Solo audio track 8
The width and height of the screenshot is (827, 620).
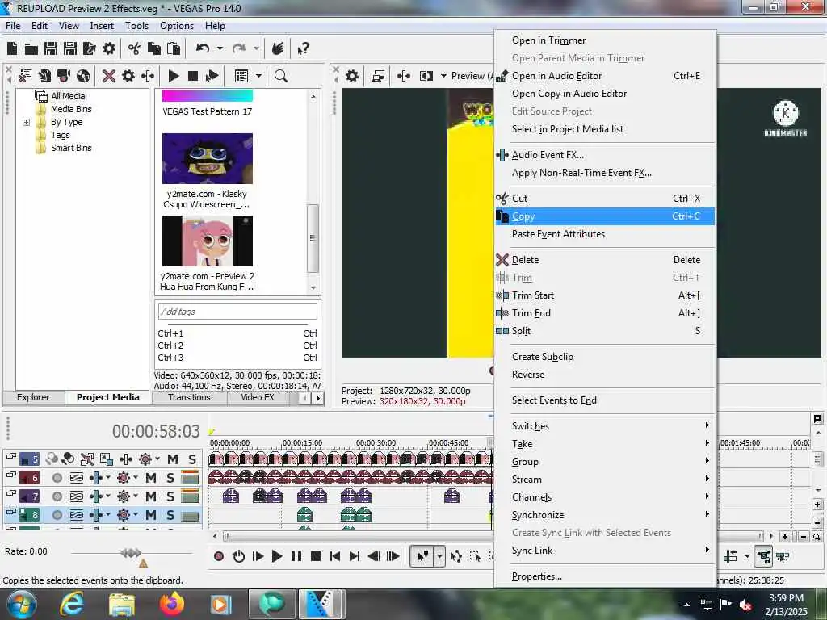(170, 514)
